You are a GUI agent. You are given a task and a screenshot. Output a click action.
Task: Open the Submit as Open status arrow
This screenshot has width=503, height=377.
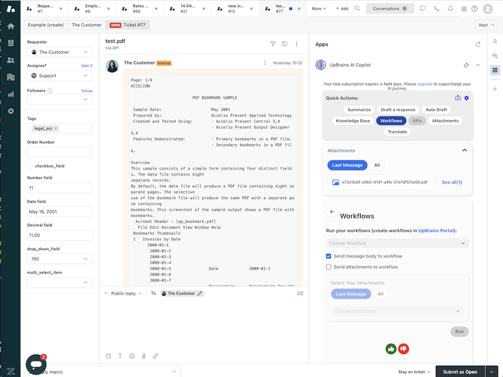click(x=491, y=372)
